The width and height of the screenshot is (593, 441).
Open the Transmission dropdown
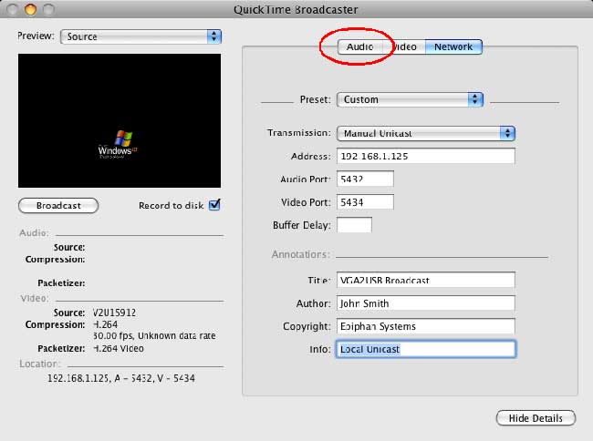[426, 133]
